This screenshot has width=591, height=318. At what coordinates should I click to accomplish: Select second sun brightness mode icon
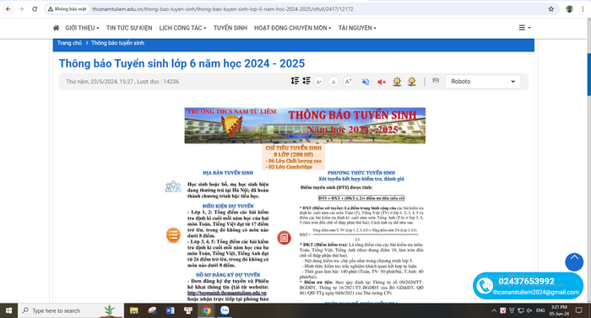click(x=412, y=81)
